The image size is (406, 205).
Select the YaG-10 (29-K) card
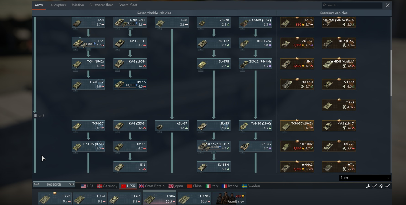coord(255,126)
